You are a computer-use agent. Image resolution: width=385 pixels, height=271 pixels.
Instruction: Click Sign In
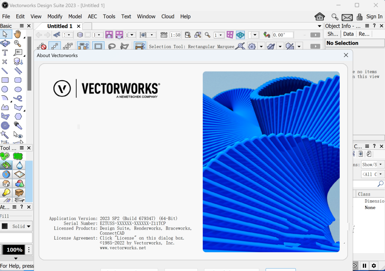374,16
